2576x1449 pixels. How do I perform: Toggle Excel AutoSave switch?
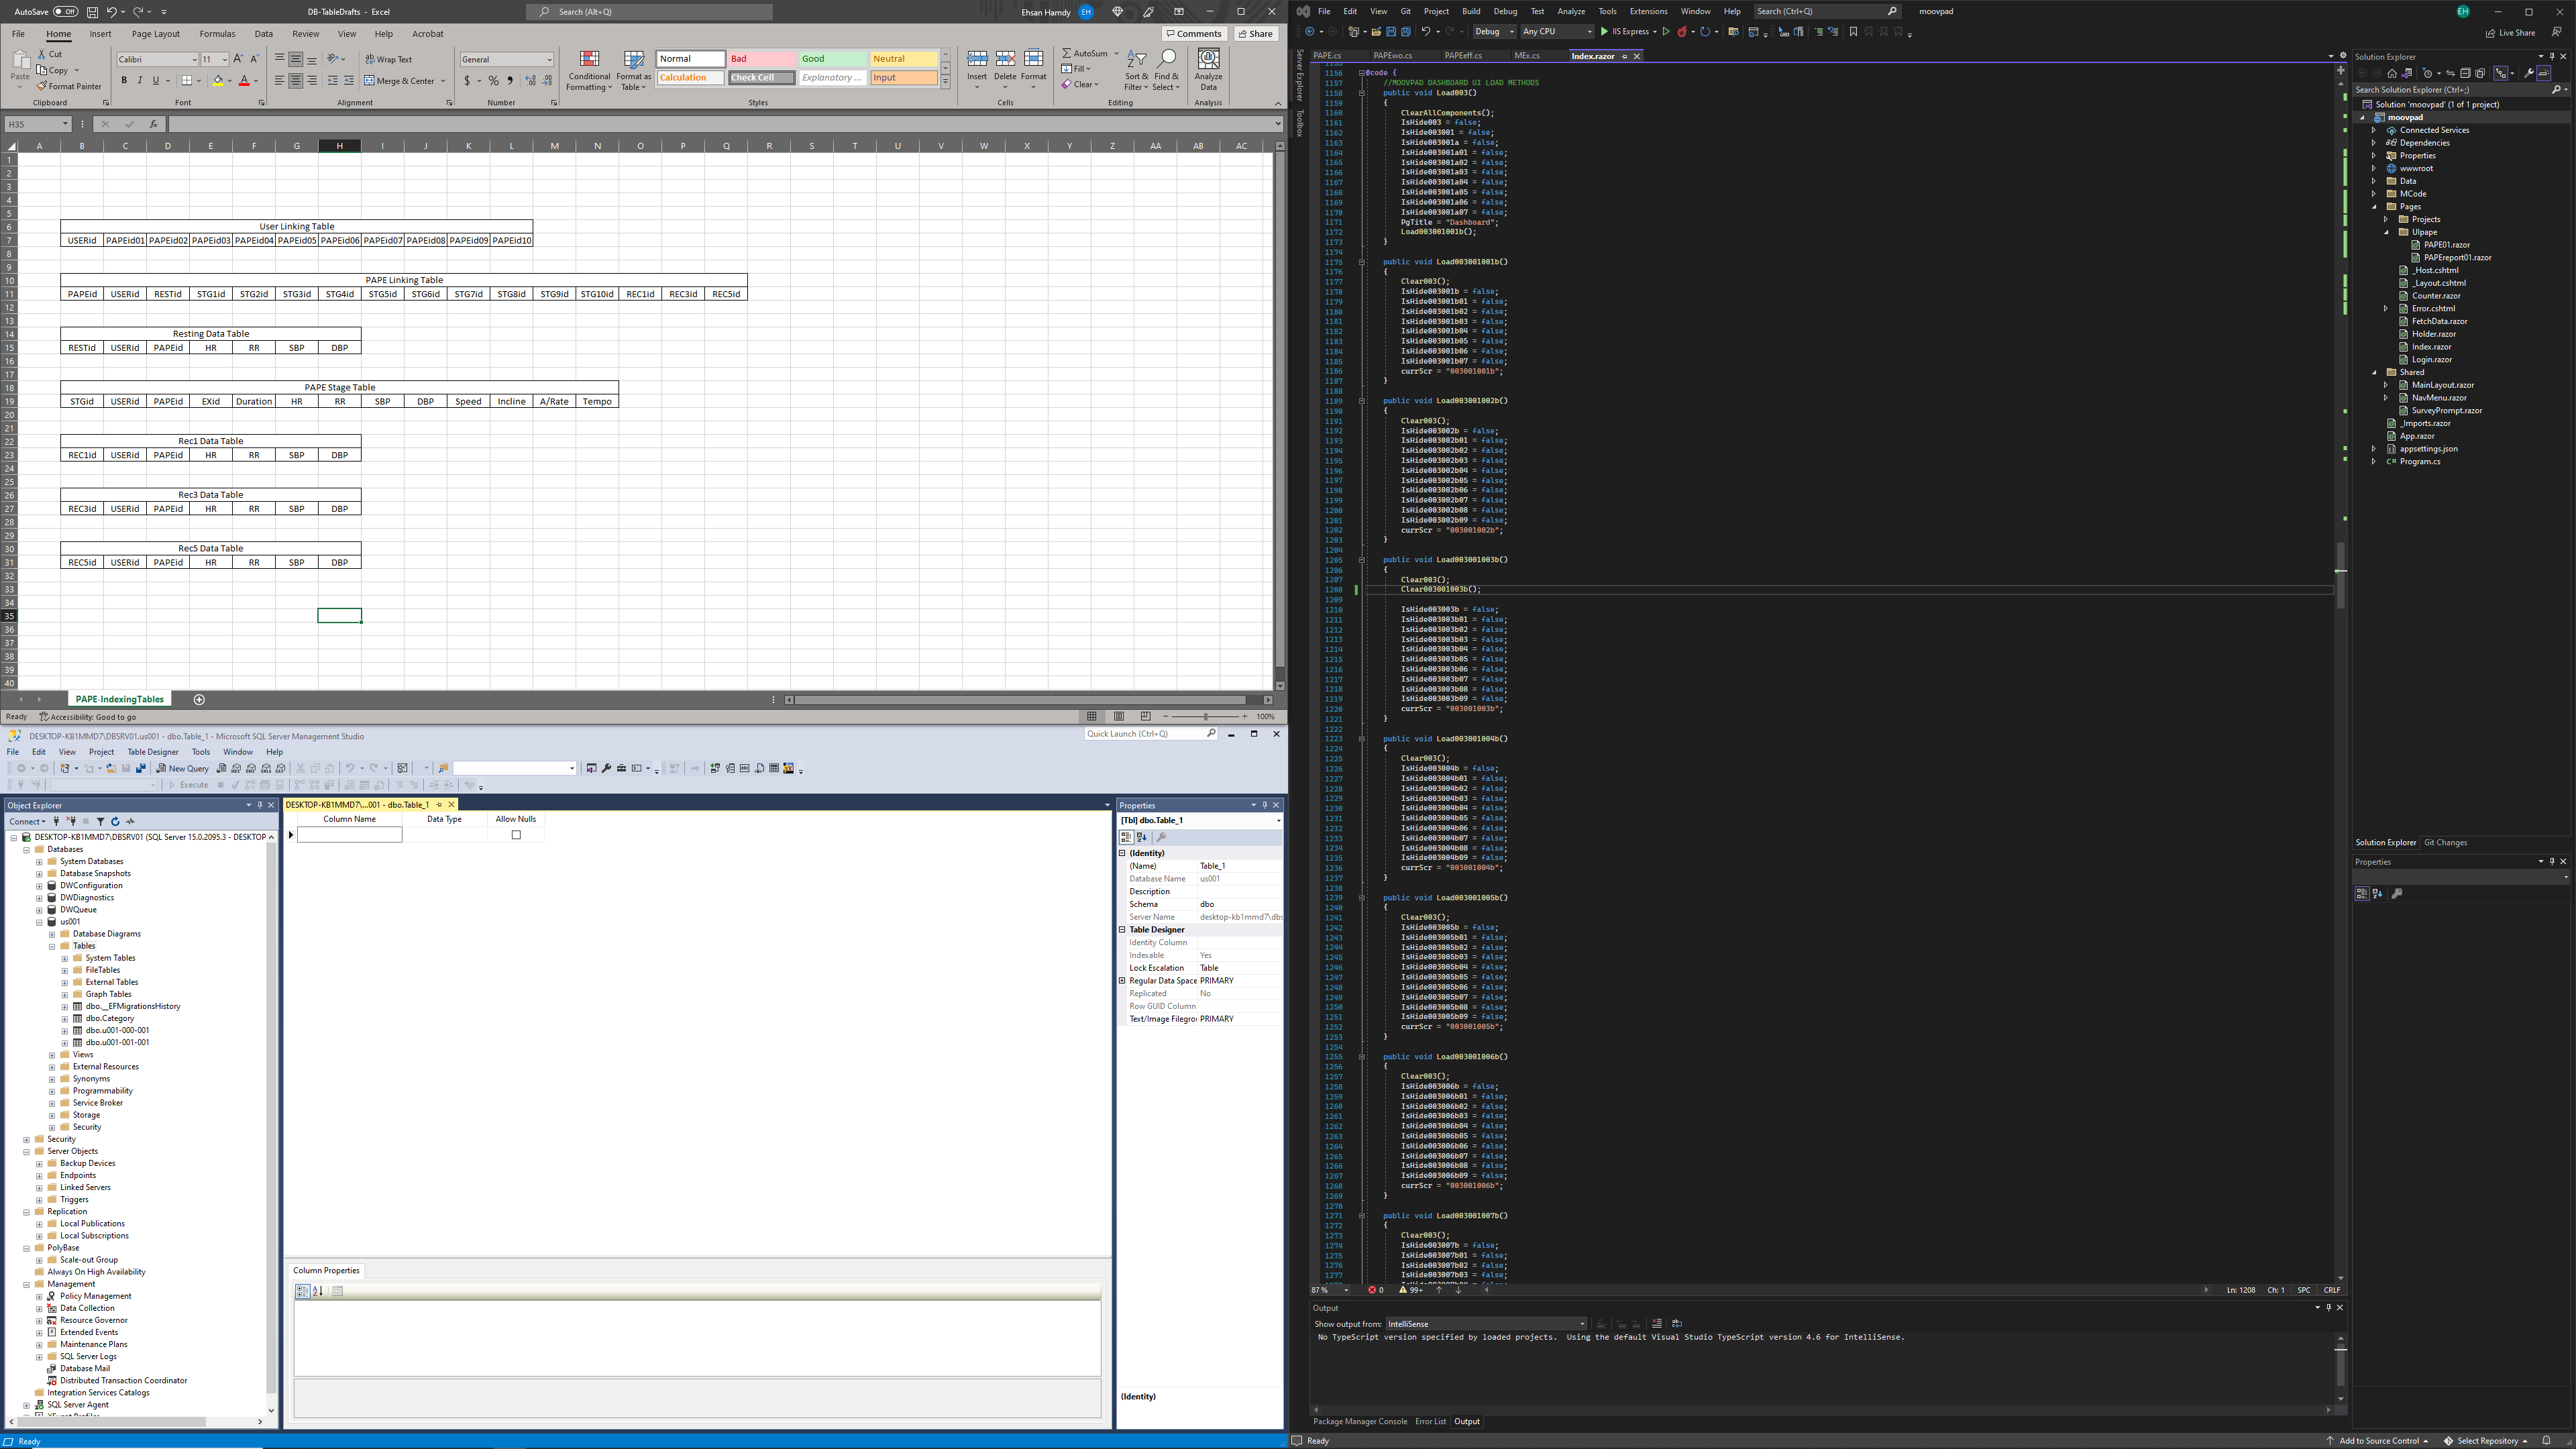(65, 11)
